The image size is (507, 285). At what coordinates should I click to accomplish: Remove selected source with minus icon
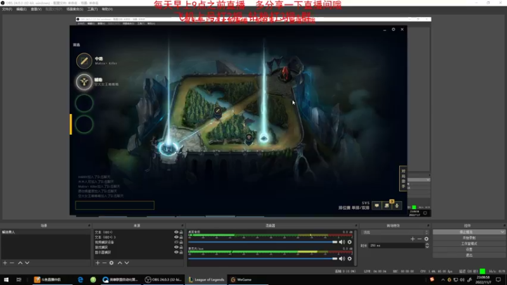click(105, 263)
